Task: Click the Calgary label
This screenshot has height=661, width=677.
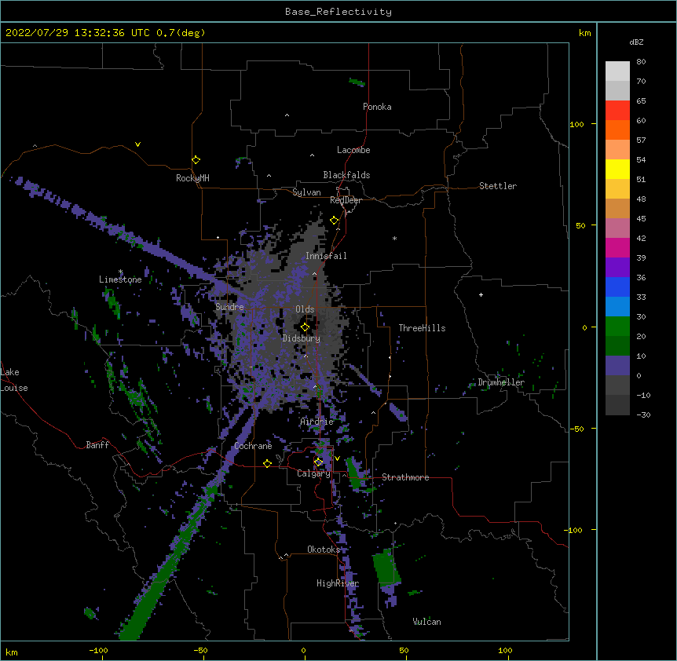Action: pos(313,473)
